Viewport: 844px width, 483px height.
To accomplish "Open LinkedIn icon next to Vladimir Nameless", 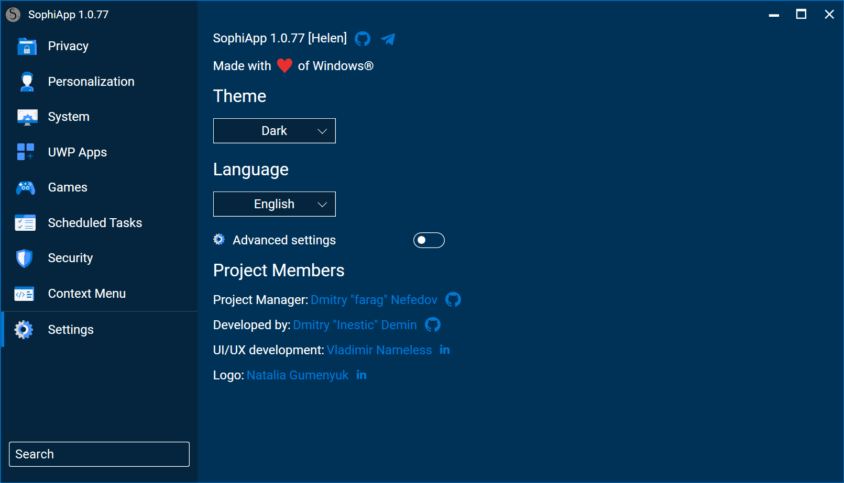I will pyautogui.click(x=445, y=350).
